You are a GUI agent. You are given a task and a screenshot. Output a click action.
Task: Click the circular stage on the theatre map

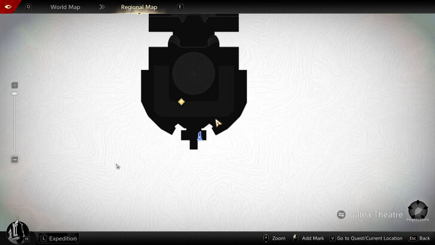pos(194,73)
